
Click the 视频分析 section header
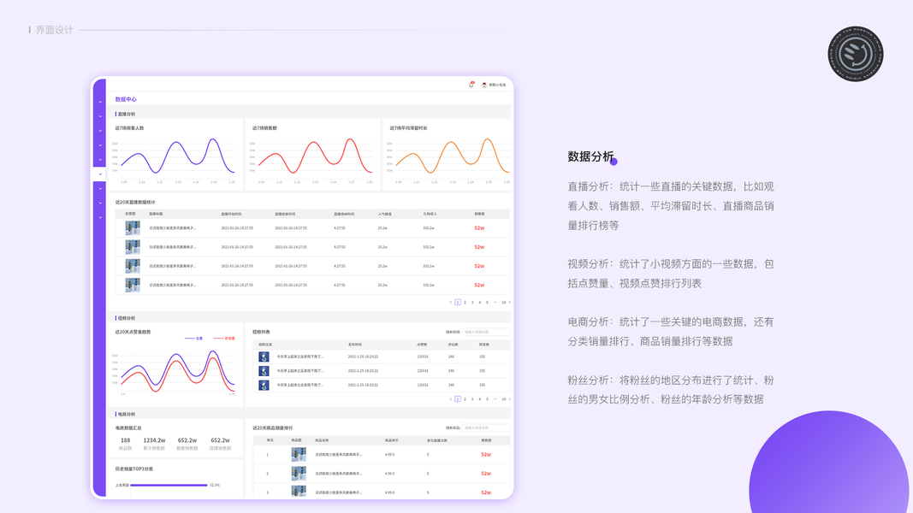127,318
